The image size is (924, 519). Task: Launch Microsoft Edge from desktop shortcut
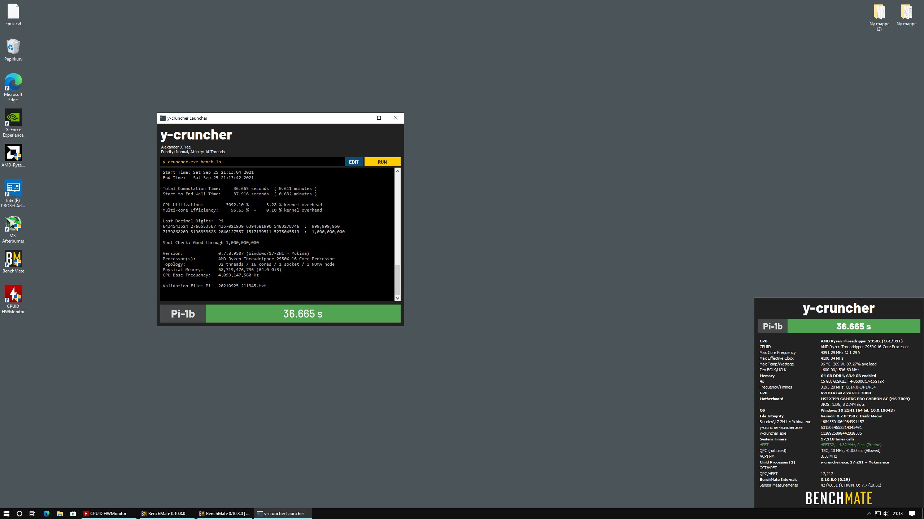(13, 88)
